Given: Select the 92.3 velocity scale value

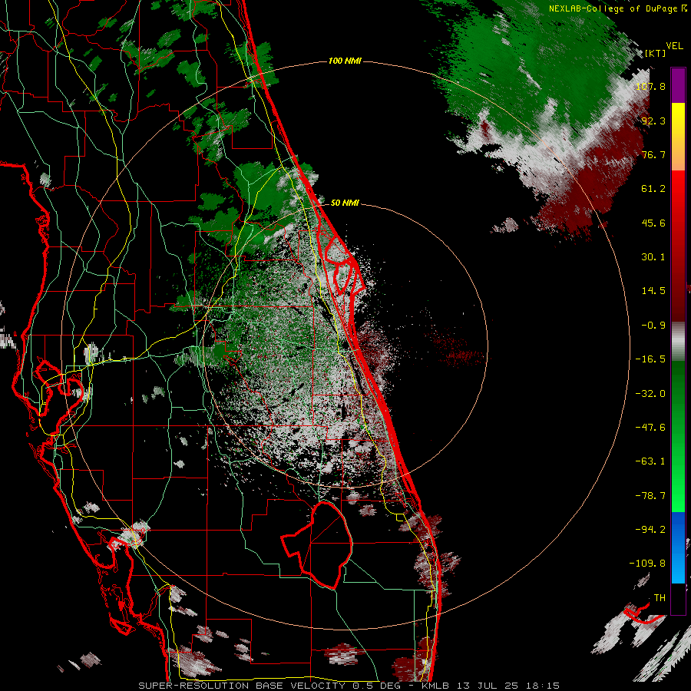Looking at the screenshot, I should 653,121.
